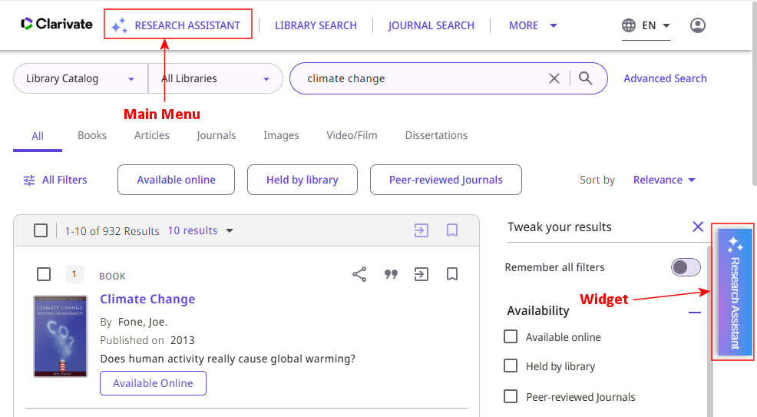Open the Climate Change title link
Viewport: 757px width, 417px height.
(147, 300)
